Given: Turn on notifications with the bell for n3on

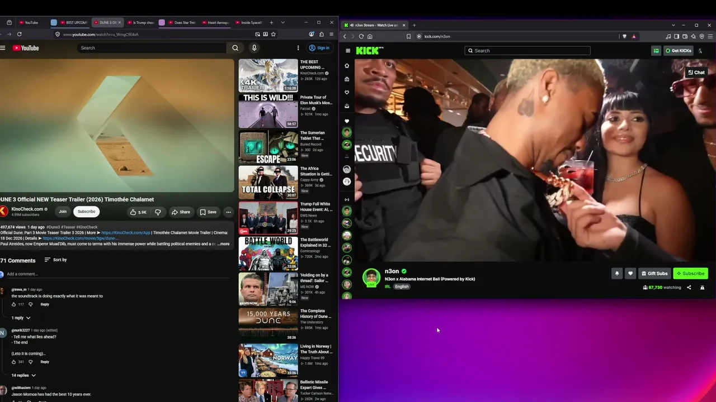Looking at the screenshot, I should tap(617, 274).
